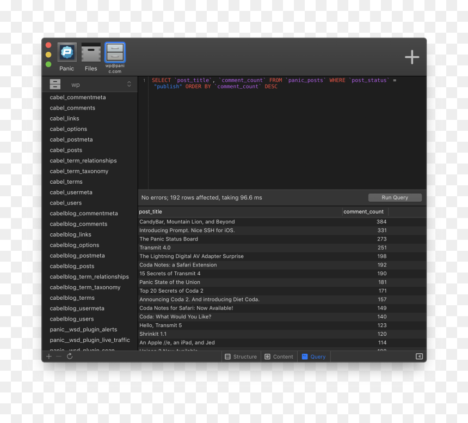Screen dimensions: 468x423
Task: Select row '15 Secrets of Transmit 4'
Action: [282, 274]
